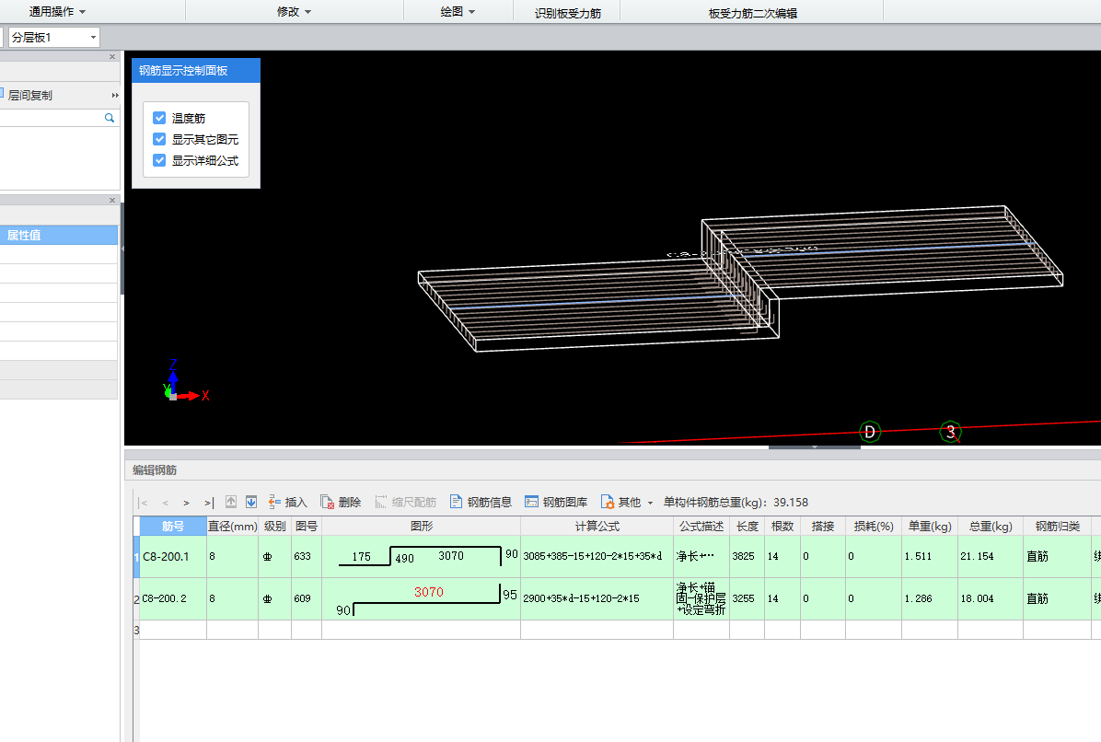Click 单重(kg) column header

(930, 526)
